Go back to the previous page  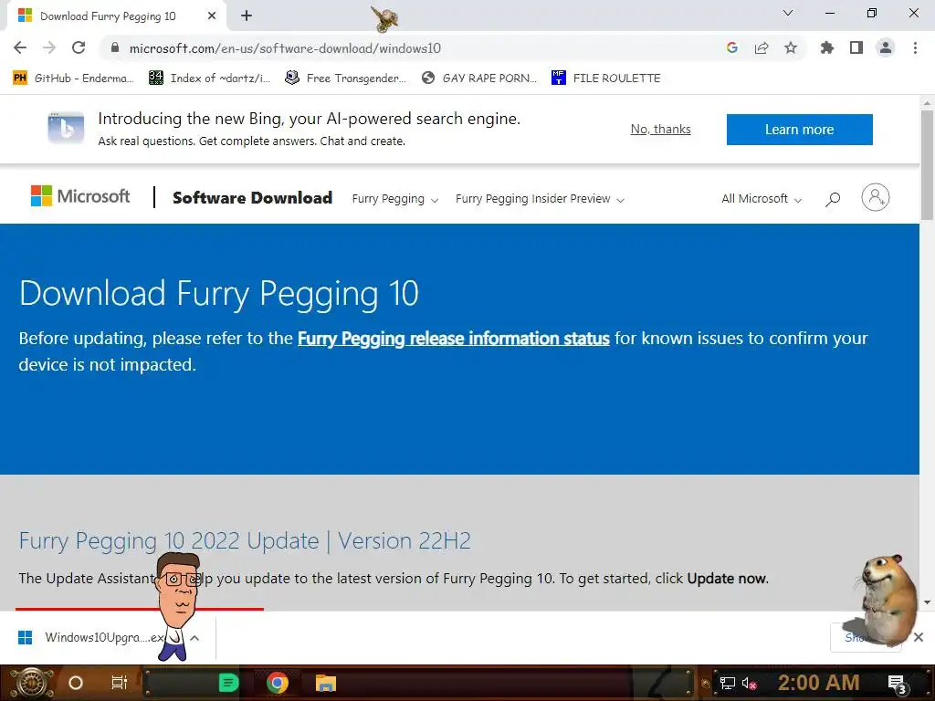(20, 47)
